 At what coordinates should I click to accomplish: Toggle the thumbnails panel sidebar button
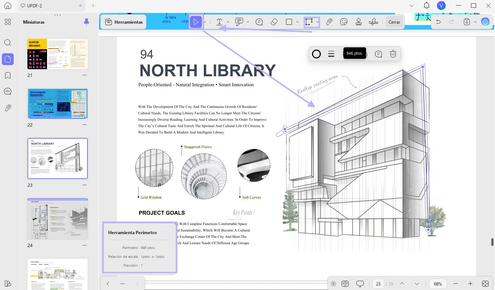[x=7, y=59]
